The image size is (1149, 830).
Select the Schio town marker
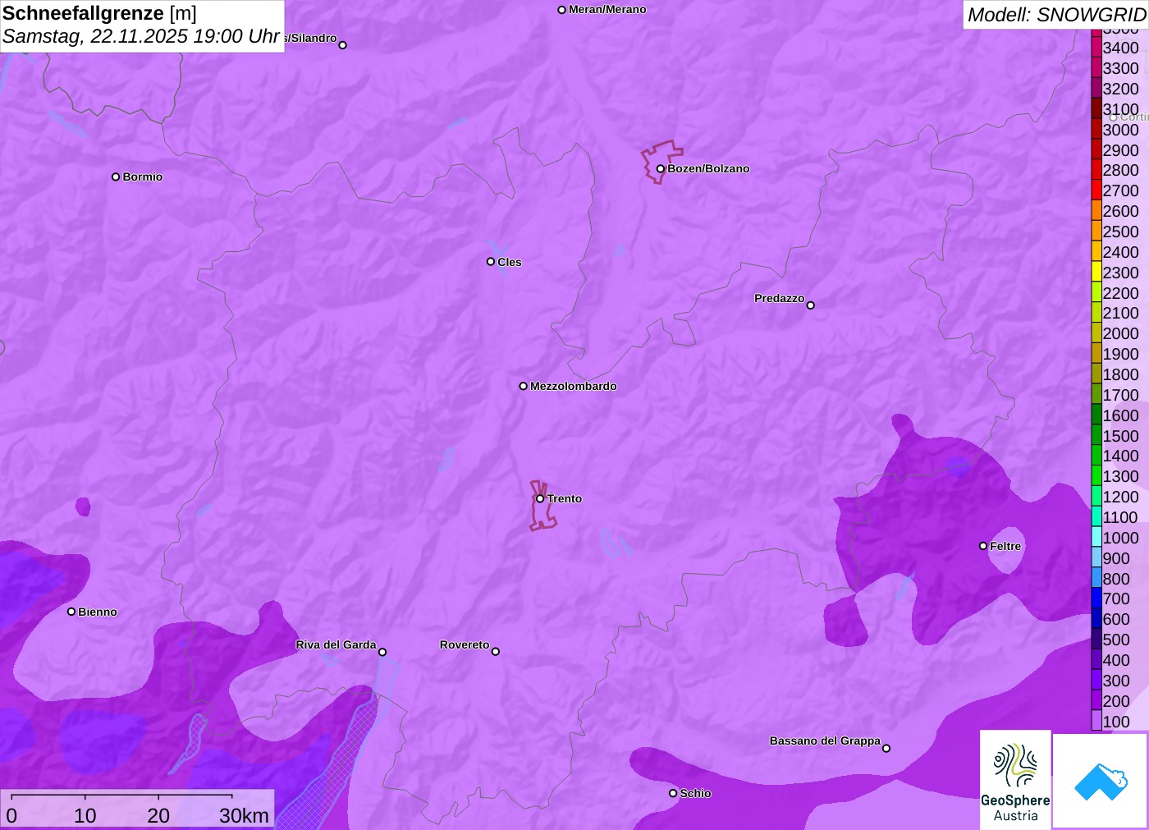pos(673,793)
